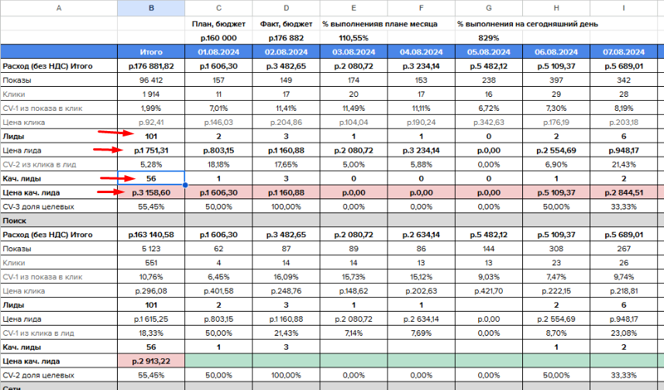The width and height of the screenshot is (664, 390).
Task: Select the 'Итого' header cell
Action: coord(151,52)
